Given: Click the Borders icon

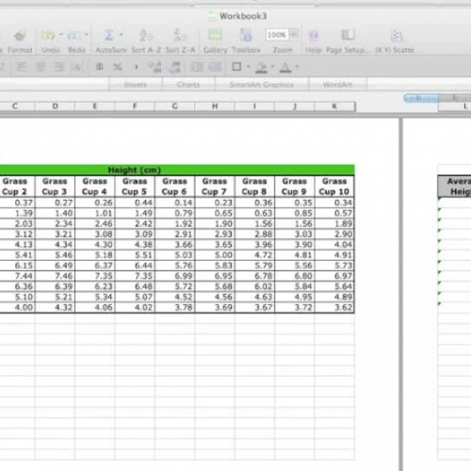Looking at the screenshot, I should (x=236, y=67).
